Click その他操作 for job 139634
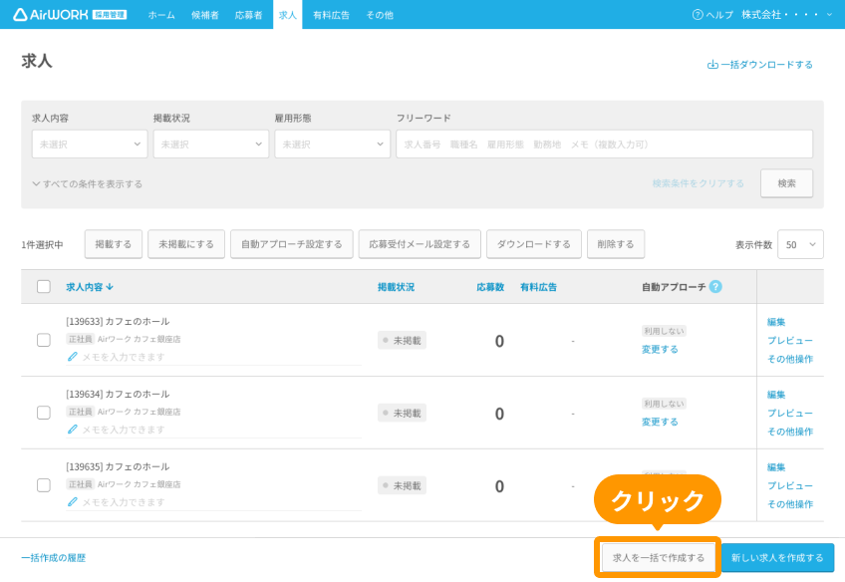This screenshot has width=845, height=582. coord(790,432)
